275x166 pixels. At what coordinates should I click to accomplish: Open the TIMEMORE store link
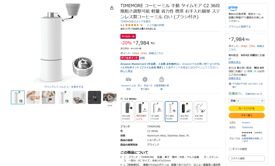pyautogui.click(x=135, y=21)
